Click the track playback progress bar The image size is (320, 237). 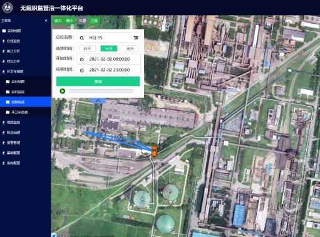tap(101, 91)
